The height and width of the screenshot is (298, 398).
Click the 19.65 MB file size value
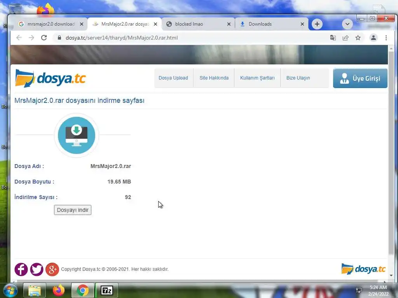119,182
